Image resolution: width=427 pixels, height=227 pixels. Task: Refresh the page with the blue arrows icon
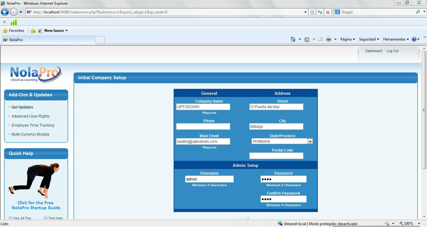pos(320,12)
